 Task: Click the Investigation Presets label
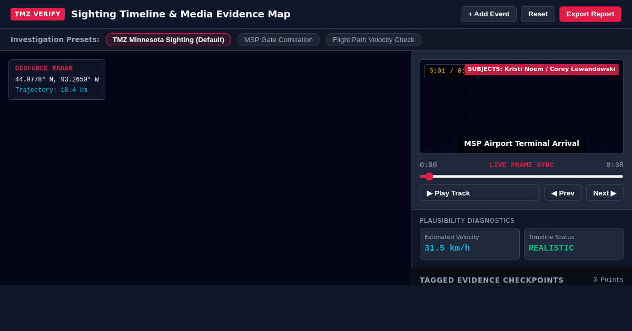55,39
